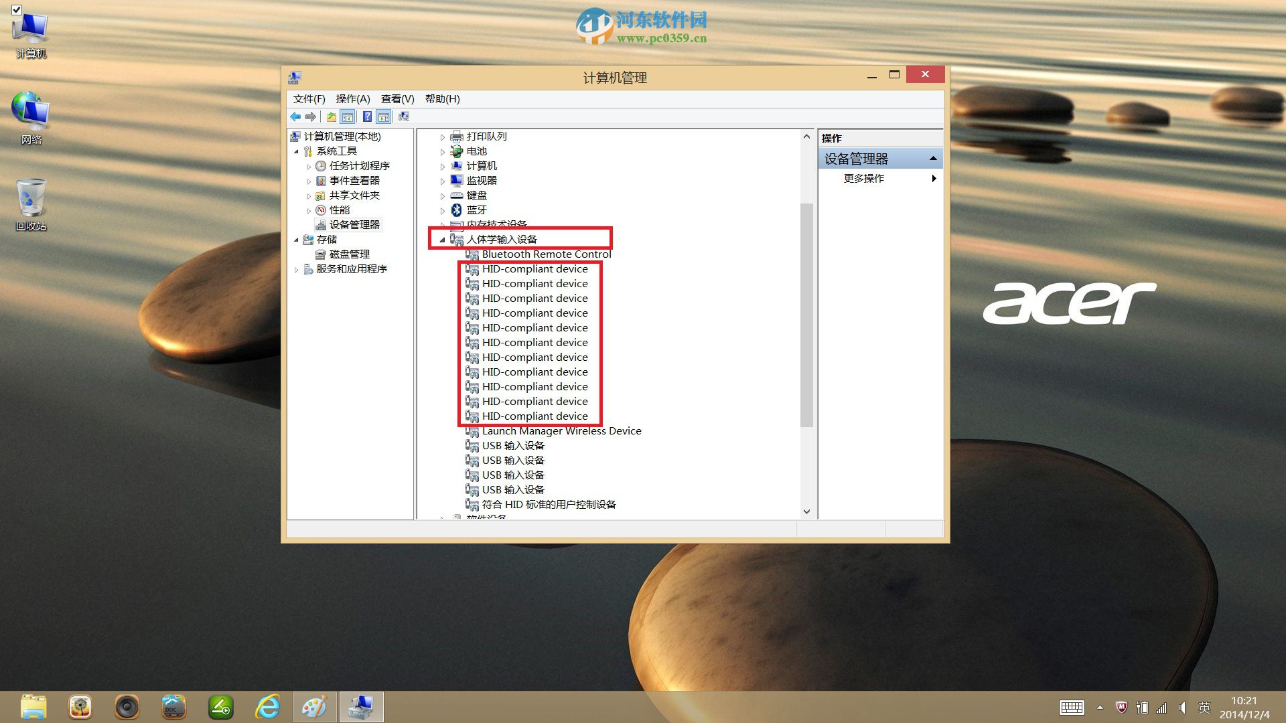The width and height of the screenshot is (1286, 723).
Task: Collapse the 设备管理器 actions header
Action: point(932,159)
